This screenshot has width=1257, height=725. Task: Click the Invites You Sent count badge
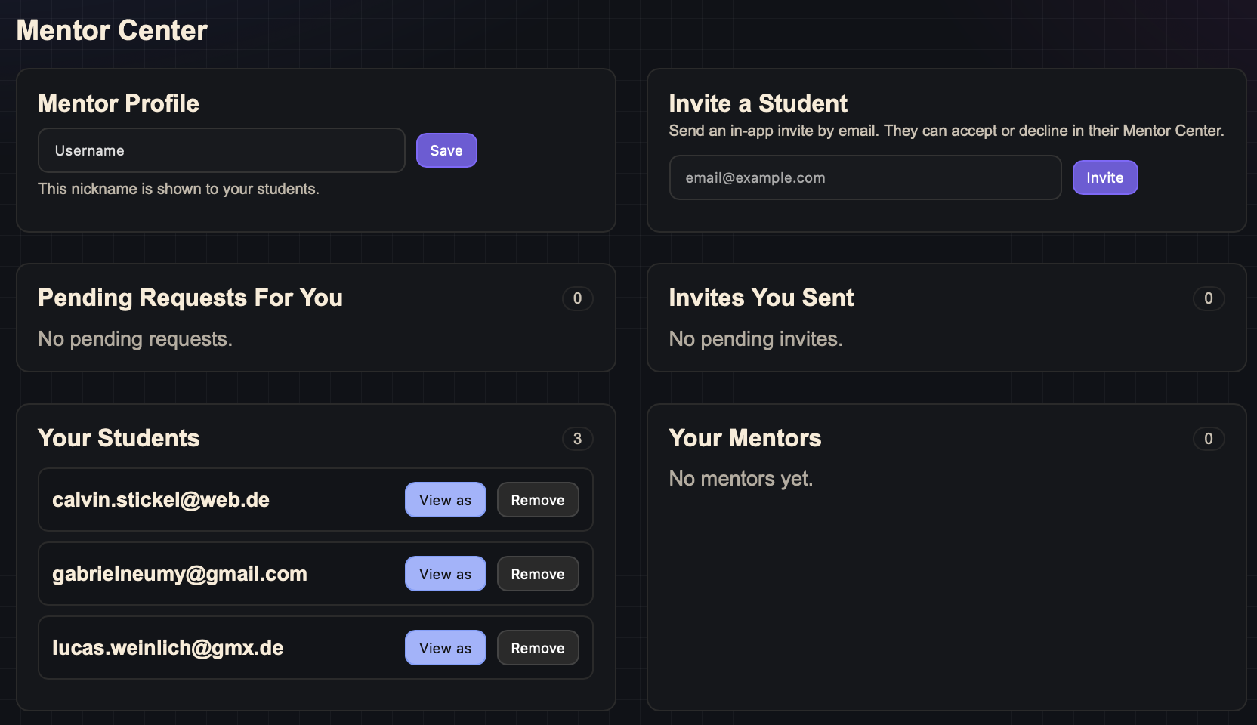[x=1208, y=298]
